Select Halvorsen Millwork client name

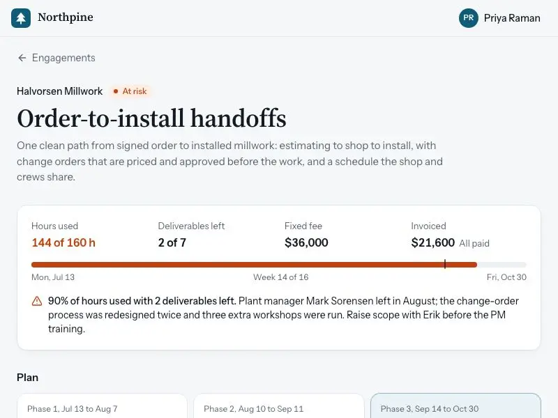[x=60, y=91]
